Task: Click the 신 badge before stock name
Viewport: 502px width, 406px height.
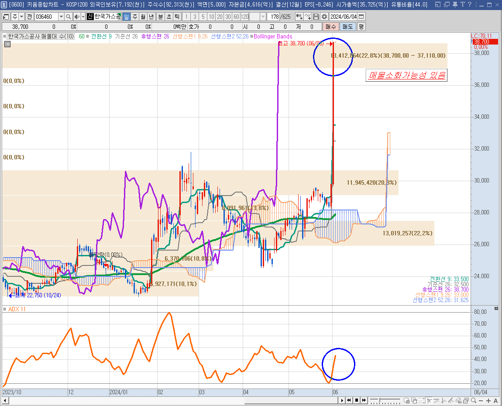Action: [x=90, y=17]
